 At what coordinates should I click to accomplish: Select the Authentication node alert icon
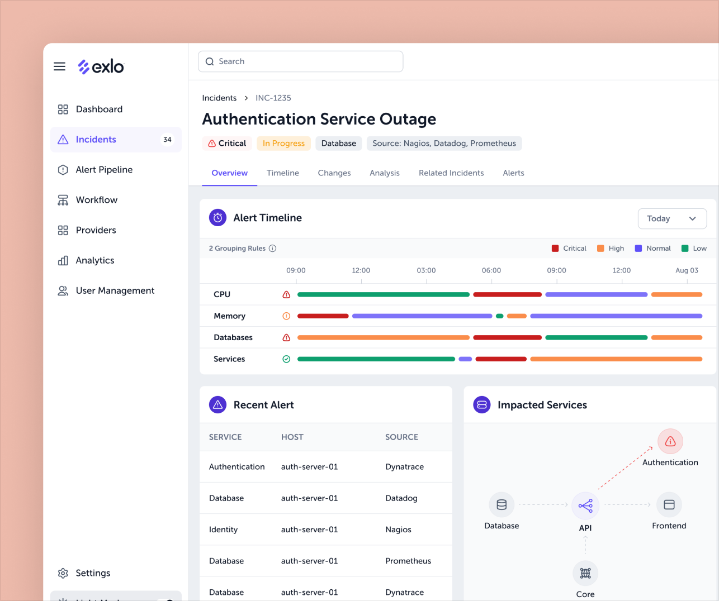click(x=670, y=442)
